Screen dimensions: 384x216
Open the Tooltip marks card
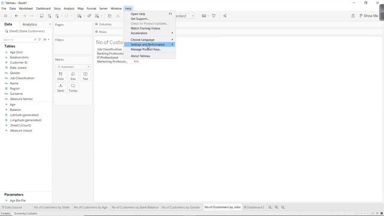tap(73, 88)
